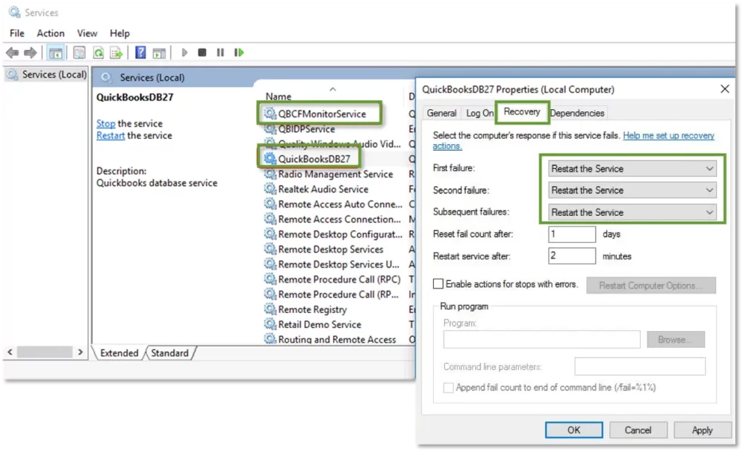Open Properties using the toolbar icon
This screenshot has height=452, width=743.
click(x=78, y=52)
